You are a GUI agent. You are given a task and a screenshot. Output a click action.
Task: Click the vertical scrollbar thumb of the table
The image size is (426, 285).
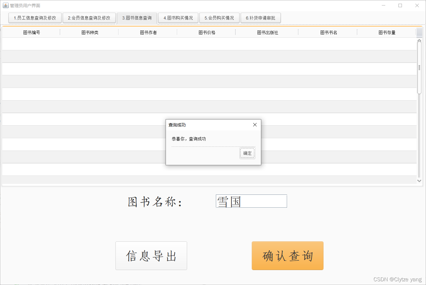click(x=419, y=68)
